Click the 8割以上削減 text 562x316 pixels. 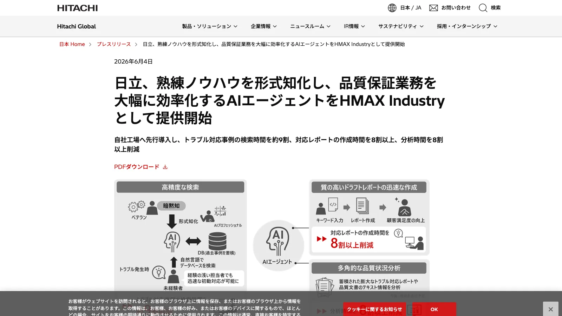click(352, 243)
